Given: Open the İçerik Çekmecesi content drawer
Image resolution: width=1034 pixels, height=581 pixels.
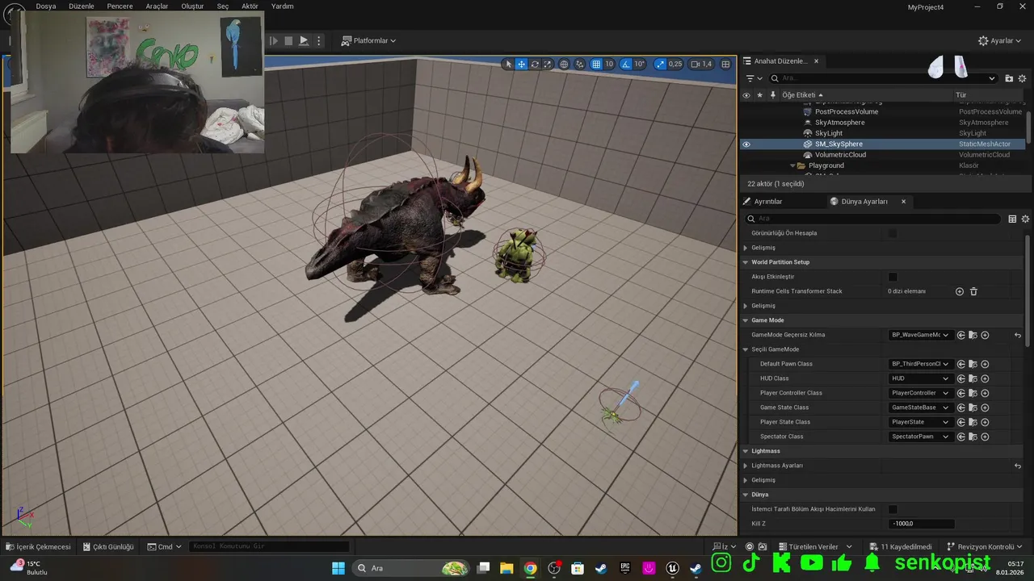Looking at the screenshot, I should (x=38, y=546).
